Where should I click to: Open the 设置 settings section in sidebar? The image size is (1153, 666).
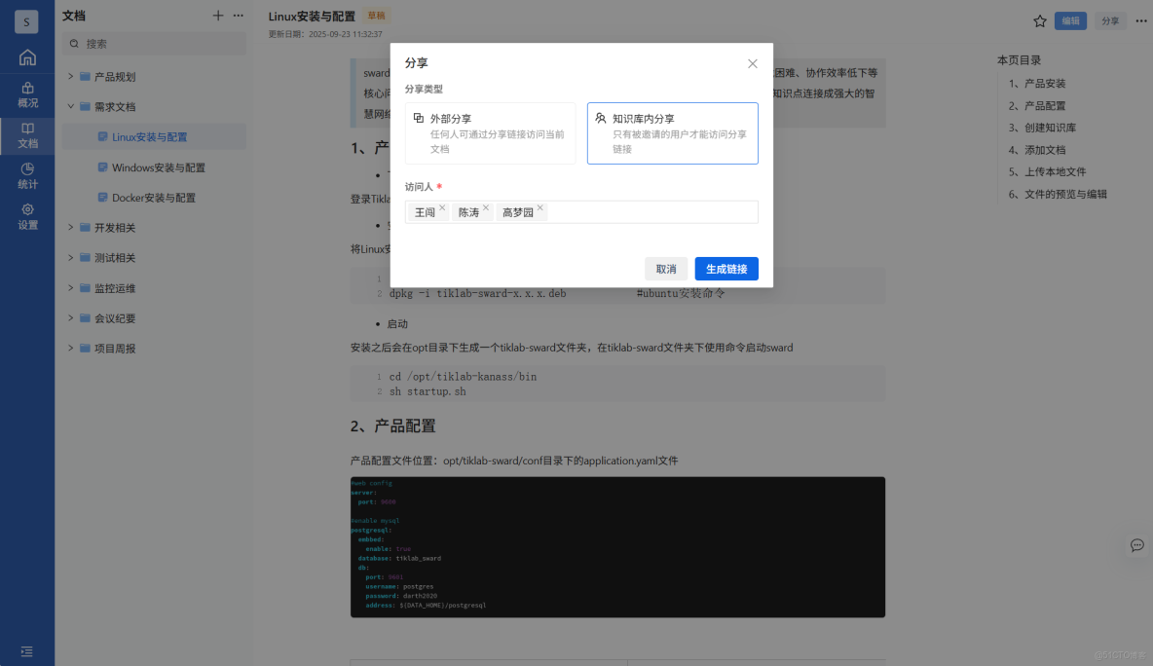pyautogui.click(x=26, y=216)
